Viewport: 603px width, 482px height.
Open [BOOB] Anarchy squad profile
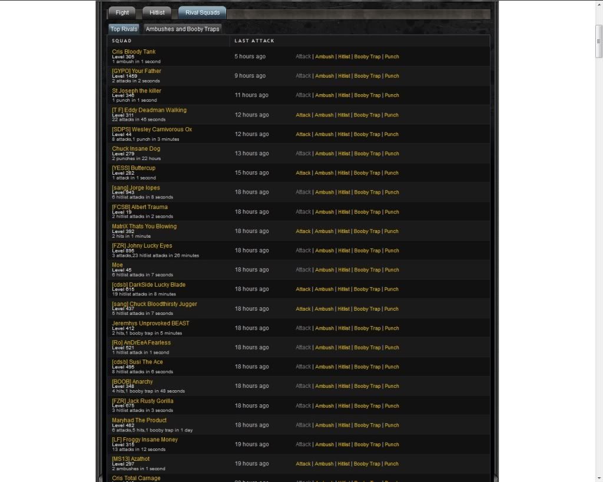[x=132, y=381]
